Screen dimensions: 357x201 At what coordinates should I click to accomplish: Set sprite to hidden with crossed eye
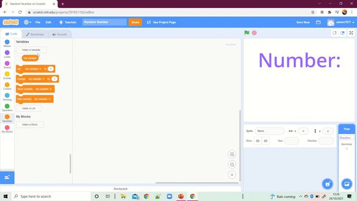coord(266,141)
